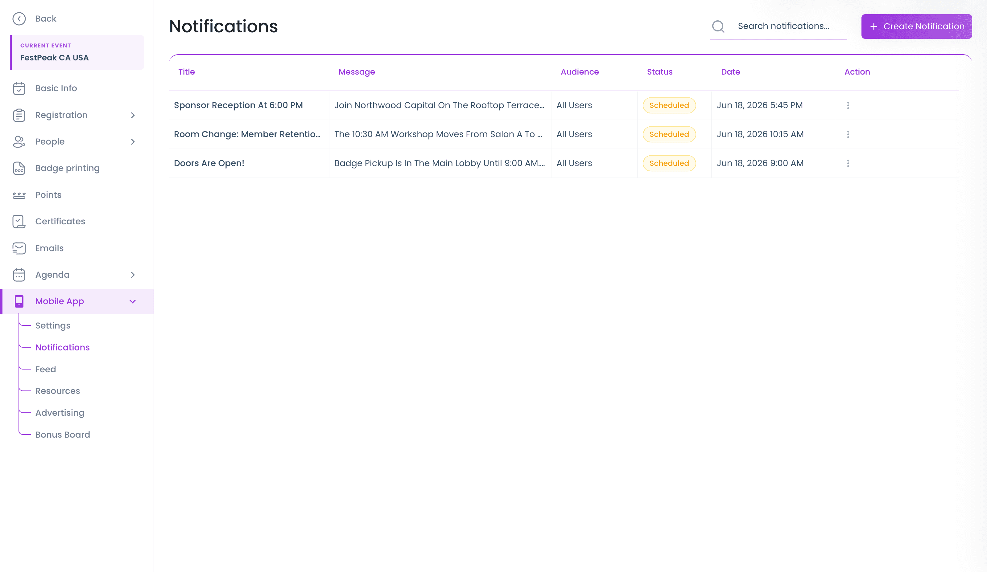Open Resources subitem
987x572 pixels.
(x=58, y=391)
